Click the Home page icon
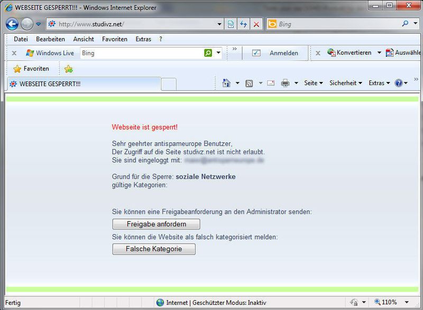 pos(226,83)
